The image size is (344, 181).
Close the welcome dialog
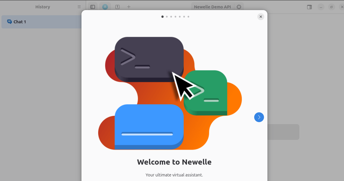coord(261,16)
